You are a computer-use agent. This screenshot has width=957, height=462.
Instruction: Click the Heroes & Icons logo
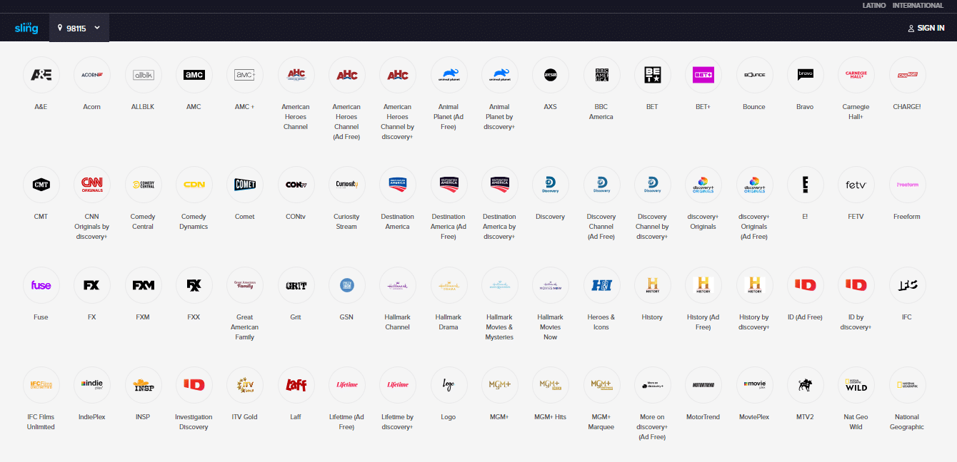601,285
